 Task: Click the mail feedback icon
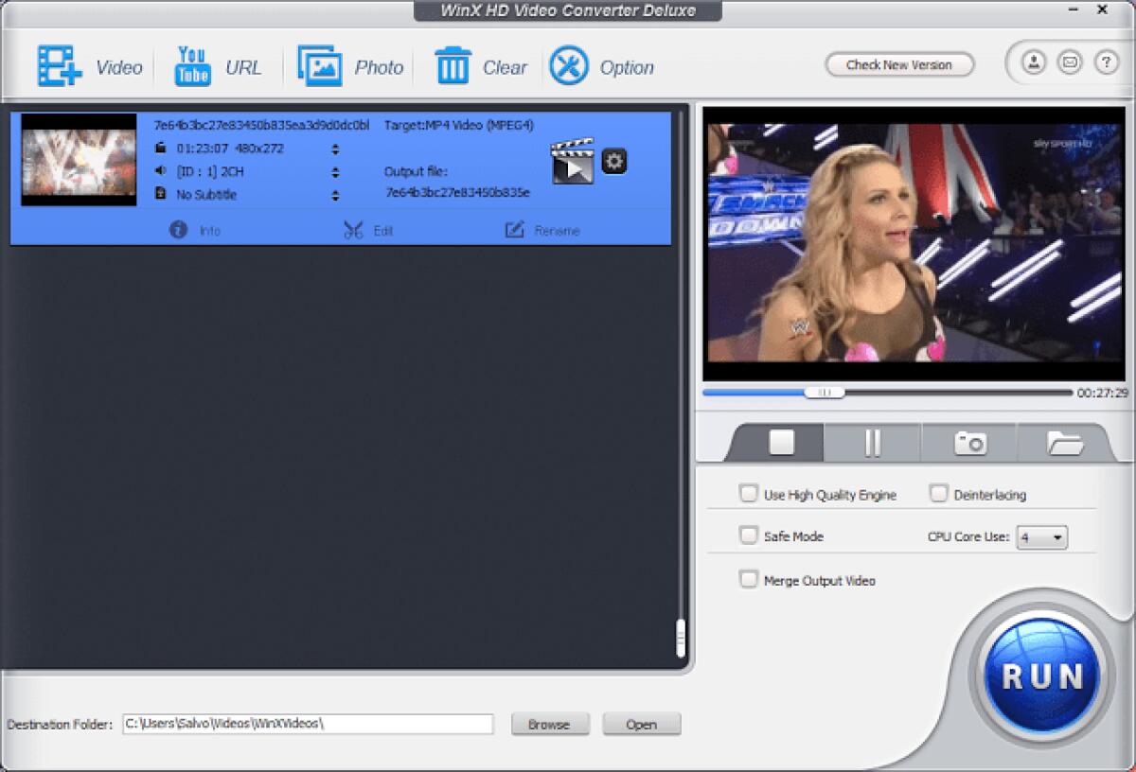pyautogui.click(x=1070, y=62)
